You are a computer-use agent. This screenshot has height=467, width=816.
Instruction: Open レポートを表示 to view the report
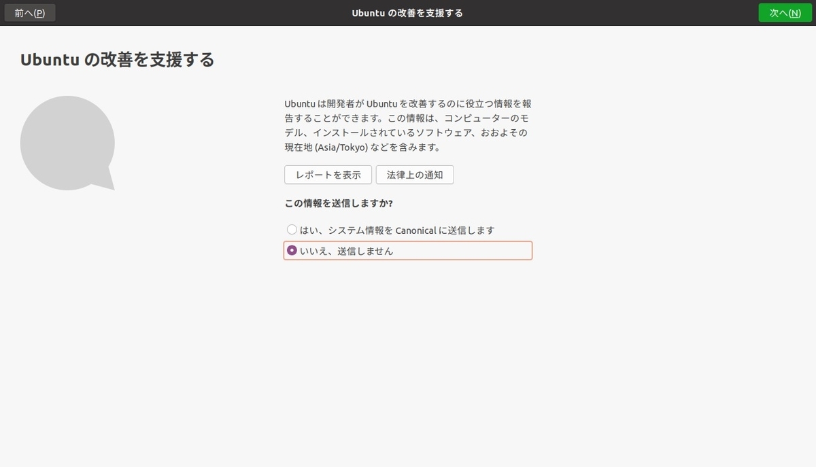pyautogui.click(x=328, y=174)
